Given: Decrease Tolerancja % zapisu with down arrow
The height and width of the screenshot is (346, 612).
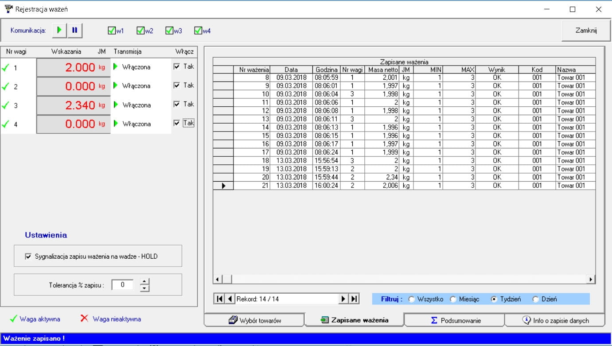Looking at the screenshot, I should tap(144, 288).
